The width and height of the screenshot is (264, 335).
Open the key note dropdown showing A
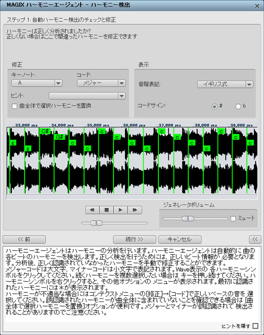click(x=37, y=83)
